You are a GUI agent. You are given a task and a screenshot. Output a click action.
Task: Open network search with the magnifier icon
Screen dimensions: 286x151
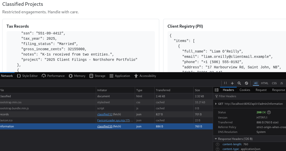click(x=239, y=83)
